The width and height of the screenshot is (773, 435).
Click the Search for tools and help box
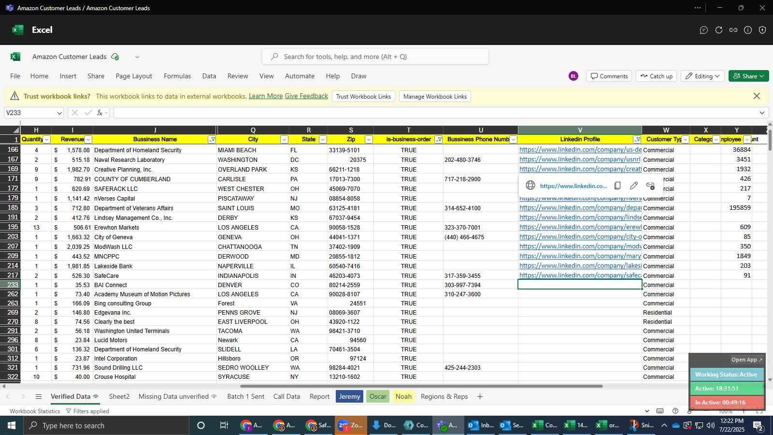[x=375, y=57]
